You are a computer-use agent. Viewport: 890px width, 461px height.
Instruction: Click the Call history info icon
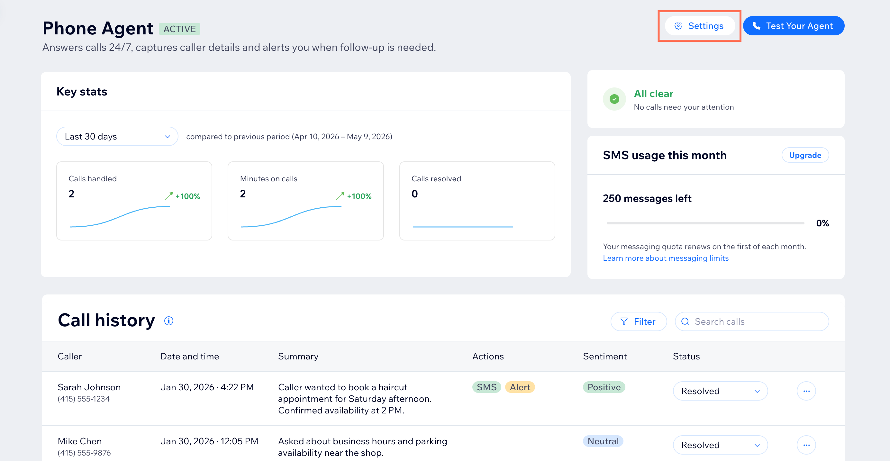tap(168, 321)
